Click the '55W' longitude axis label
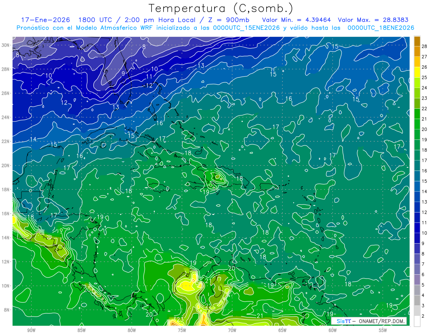Screen dimensions: 434x335 tap(383, 330)
